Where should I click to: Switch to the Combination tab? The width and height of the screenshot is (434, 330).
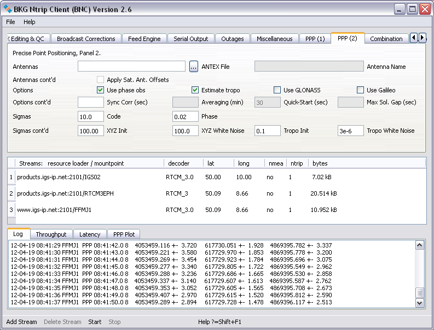pos(386,39)
